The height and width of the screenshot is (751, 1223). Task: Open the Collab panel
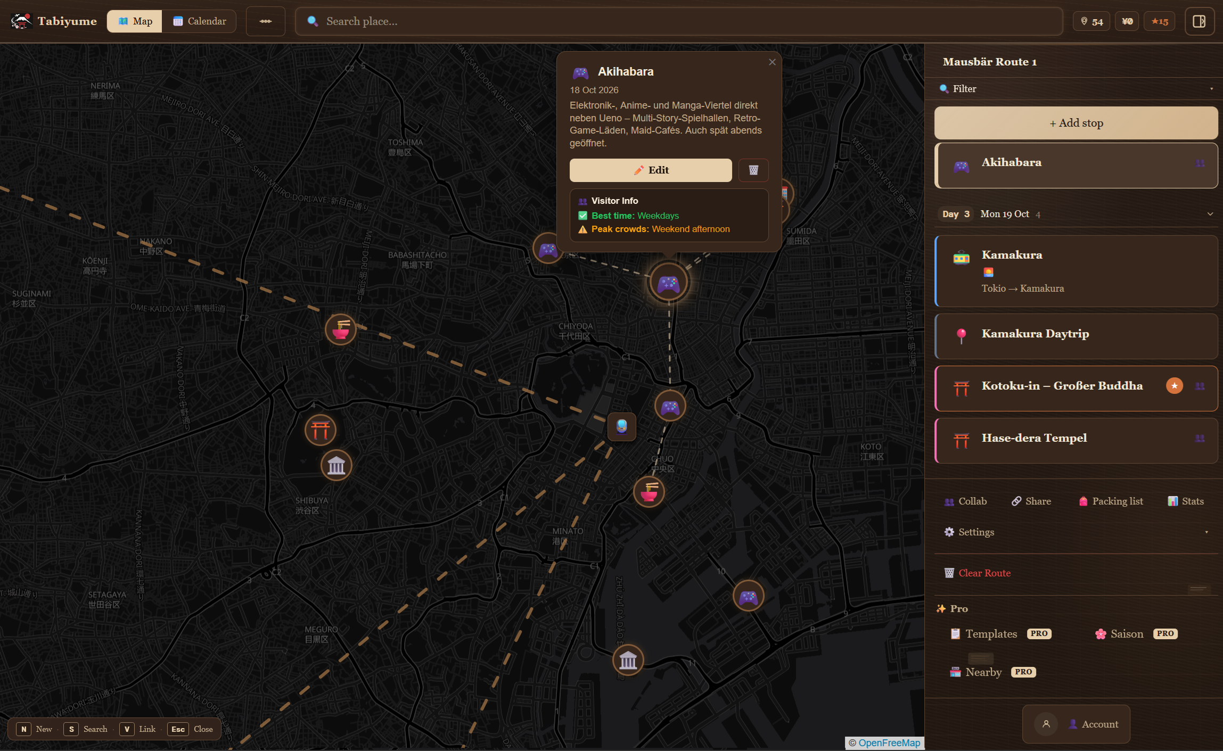(x=965, y=501)
